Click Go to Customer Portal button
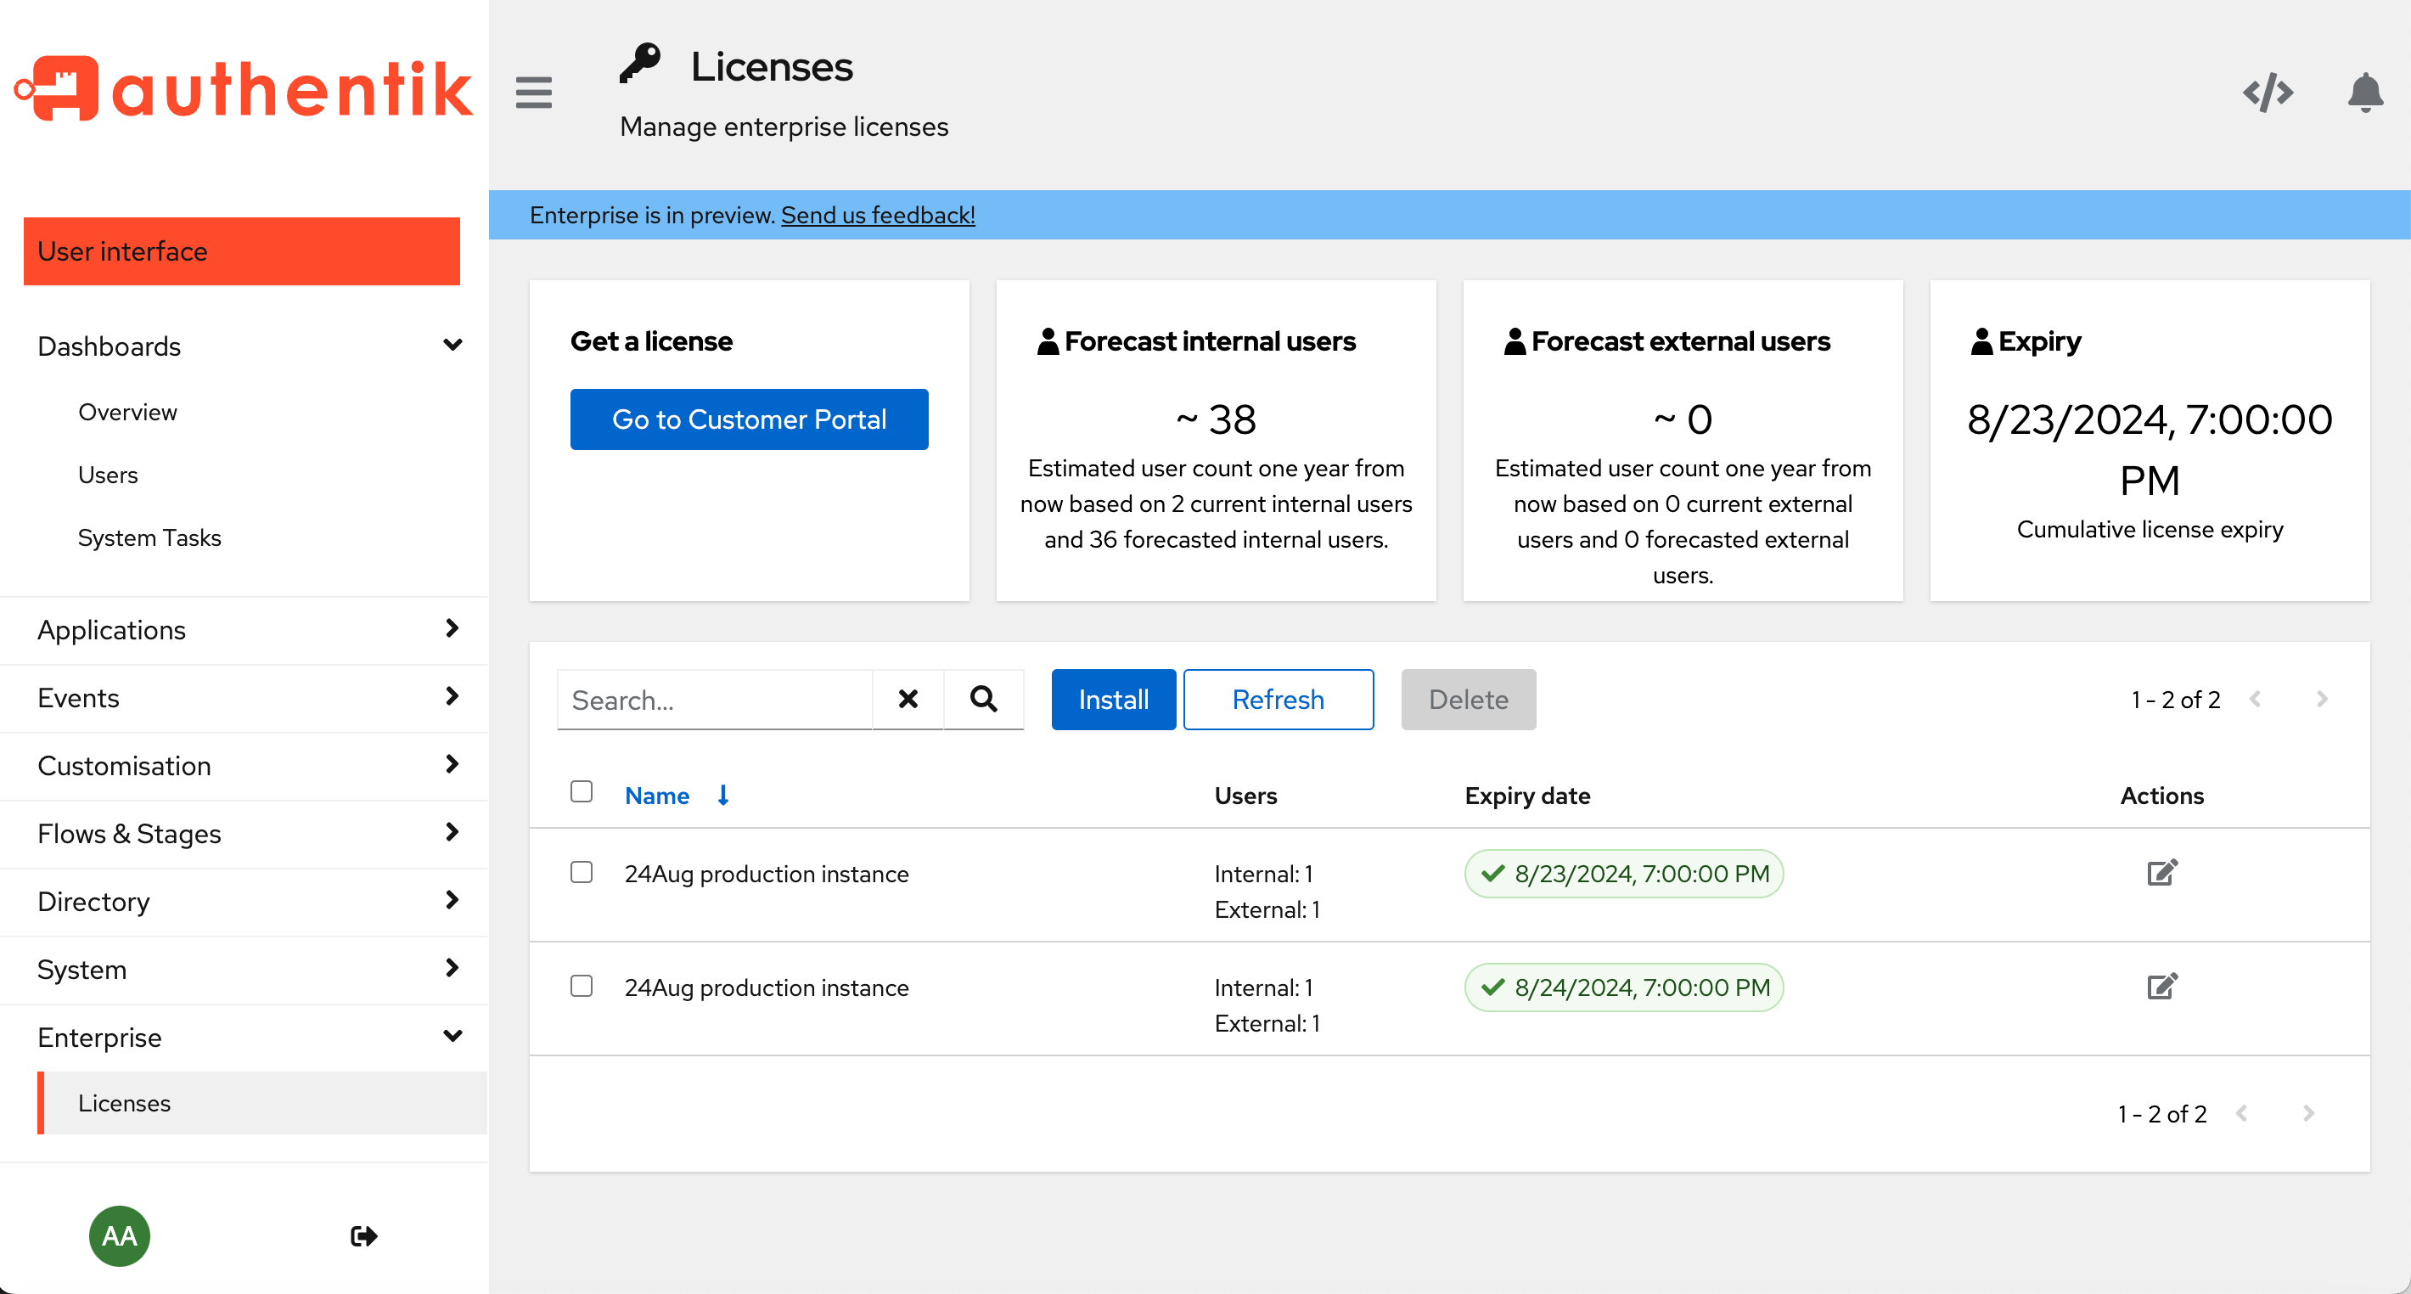This screenshot has height=1294, width=2411. pos(750,419)
